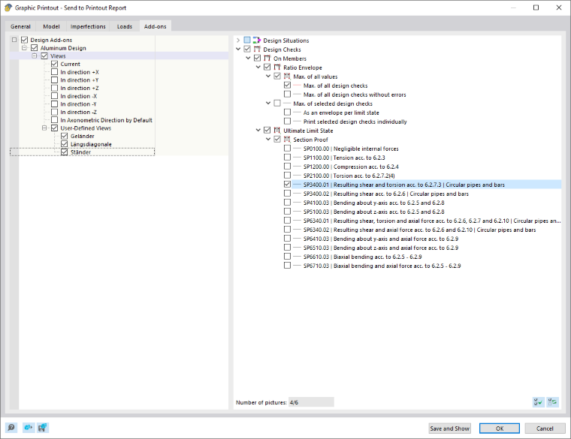Collapse the Design Add-ons tree node
This screenshot has height=439, width=571.
14,40
